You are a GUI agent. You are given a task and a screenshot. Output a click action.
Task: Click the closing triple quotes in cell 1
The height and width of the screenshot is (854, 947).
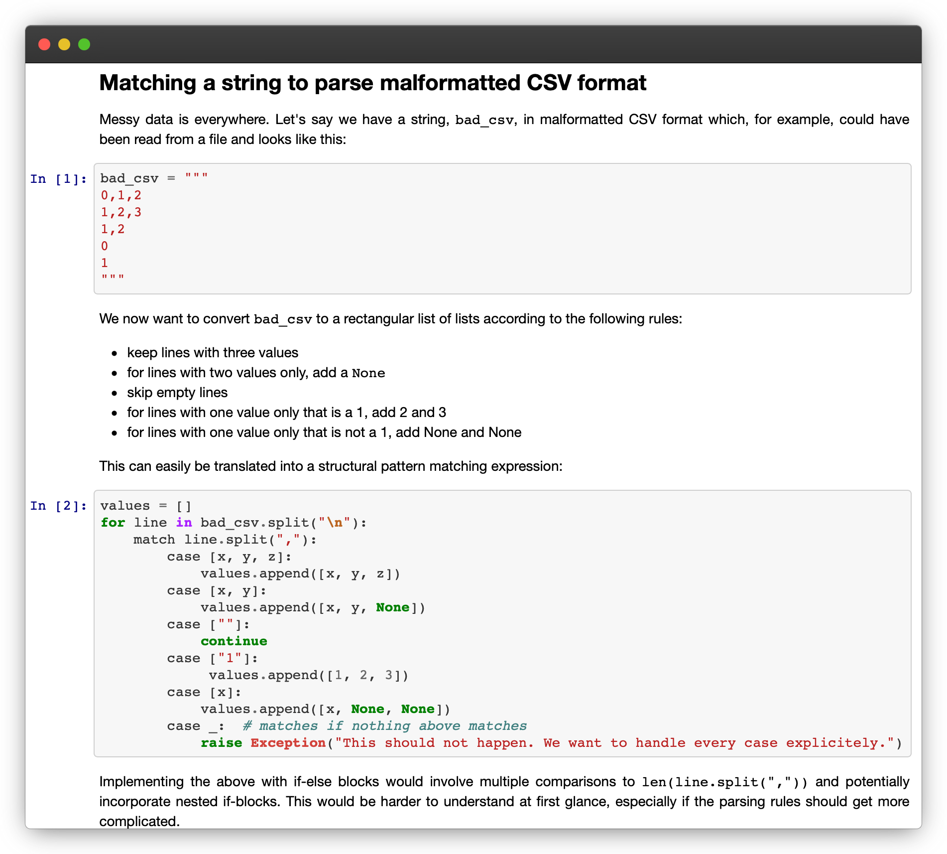pyautogui.click(x=113, y=277)
